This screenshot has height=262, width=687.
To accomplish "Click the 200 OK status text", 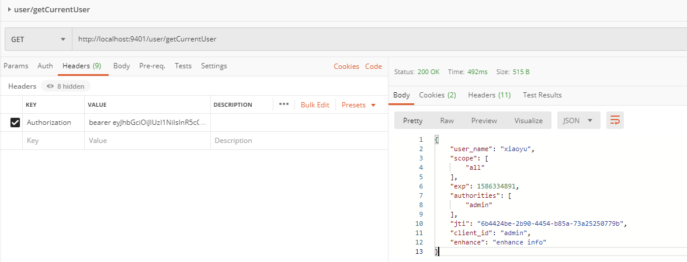I will (x=428, y=72).
